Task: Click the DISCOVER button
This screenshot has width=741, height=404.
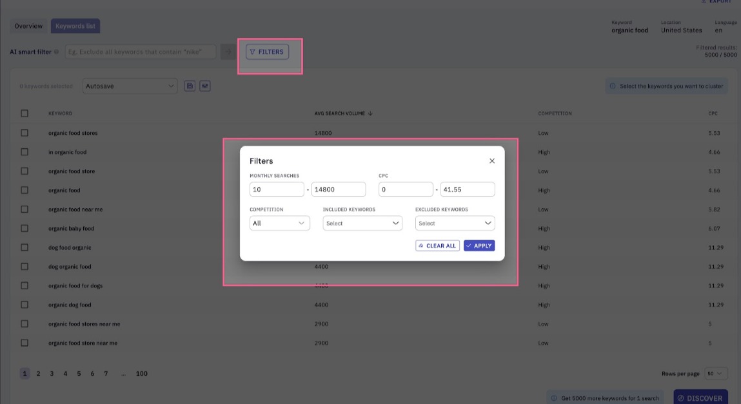Action: click(700, 398)
